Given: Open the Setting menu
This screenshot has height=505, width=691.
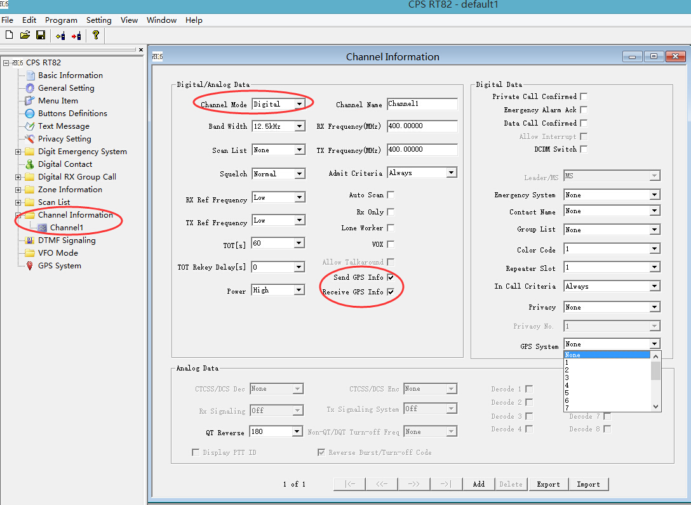Looking at the screenshot, I should tap(98, 20).
